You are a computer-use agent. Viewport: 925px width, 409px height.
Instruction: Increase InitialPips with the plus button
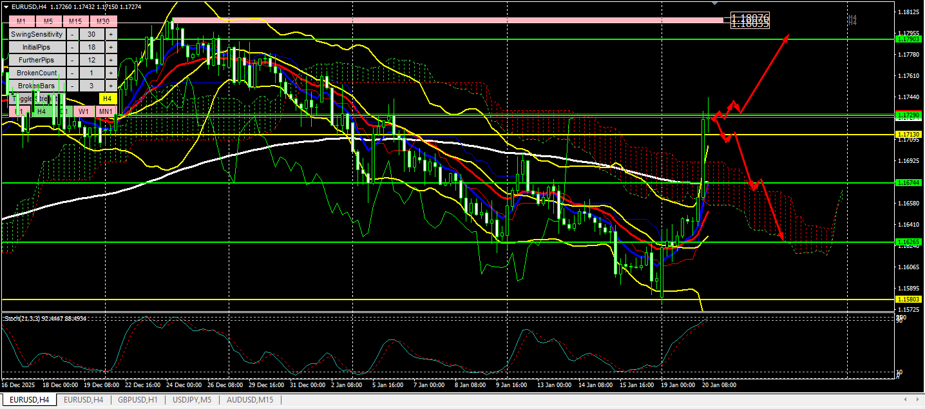pos(111,47)
